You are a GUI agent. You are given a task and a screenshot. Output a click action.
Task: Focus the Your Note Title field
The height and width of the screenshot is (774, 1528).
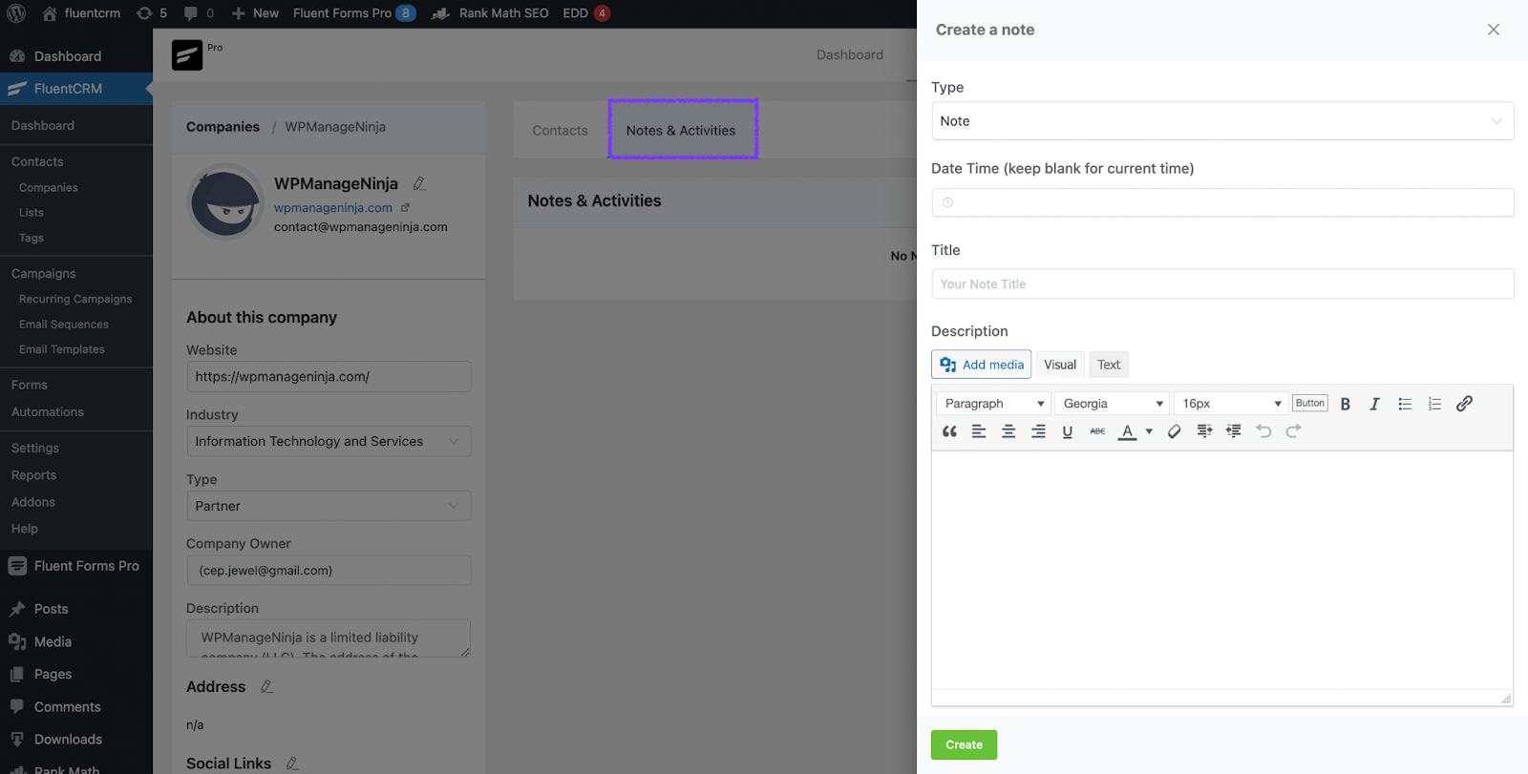click(1222, 284)
